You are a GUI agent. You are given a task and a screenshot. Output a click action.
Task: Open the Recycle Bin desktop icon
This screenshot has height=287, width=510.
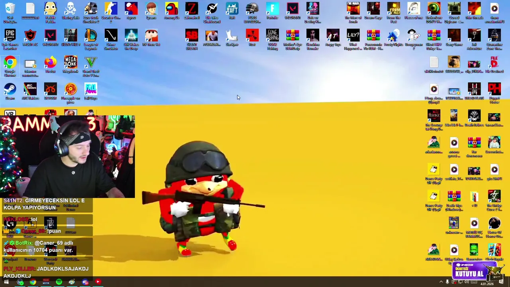[x=10, y=12]
